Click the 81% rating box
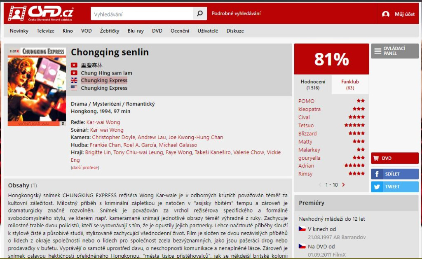The height and width of the screenshot is (259, 422). tap(332, 59)
